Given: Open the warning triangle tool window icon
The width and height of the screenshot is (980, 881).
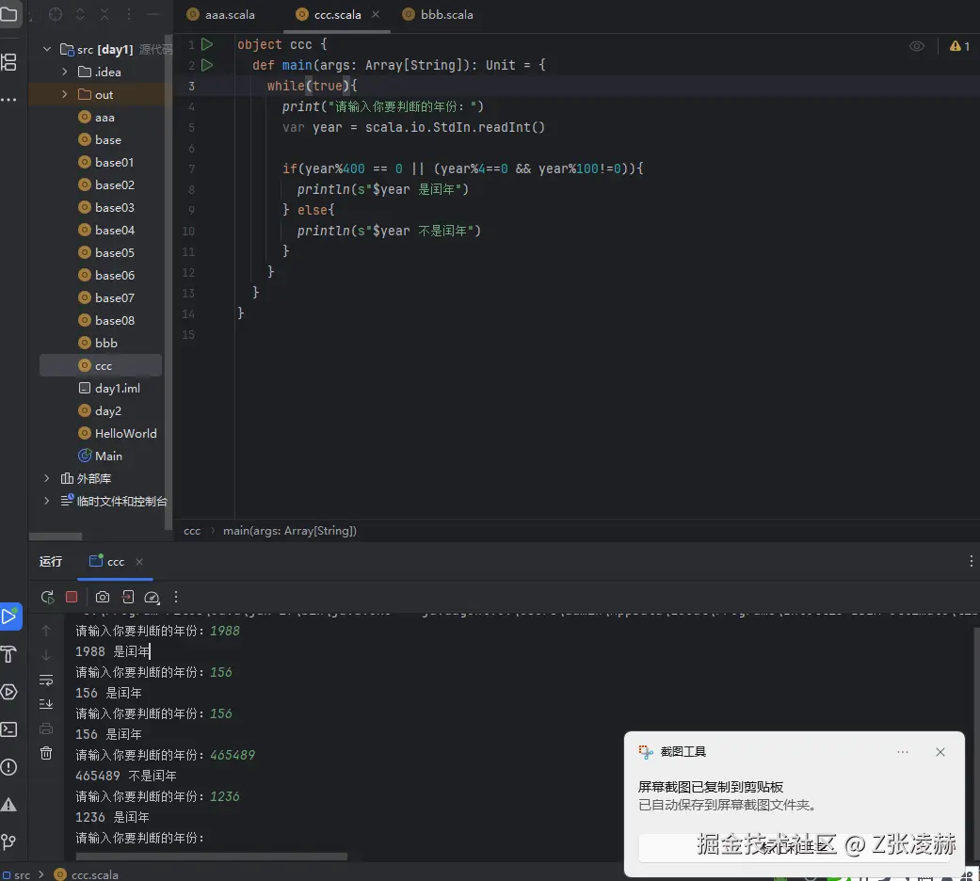Looking at the screenshot, I should click(x=8, y=804).
